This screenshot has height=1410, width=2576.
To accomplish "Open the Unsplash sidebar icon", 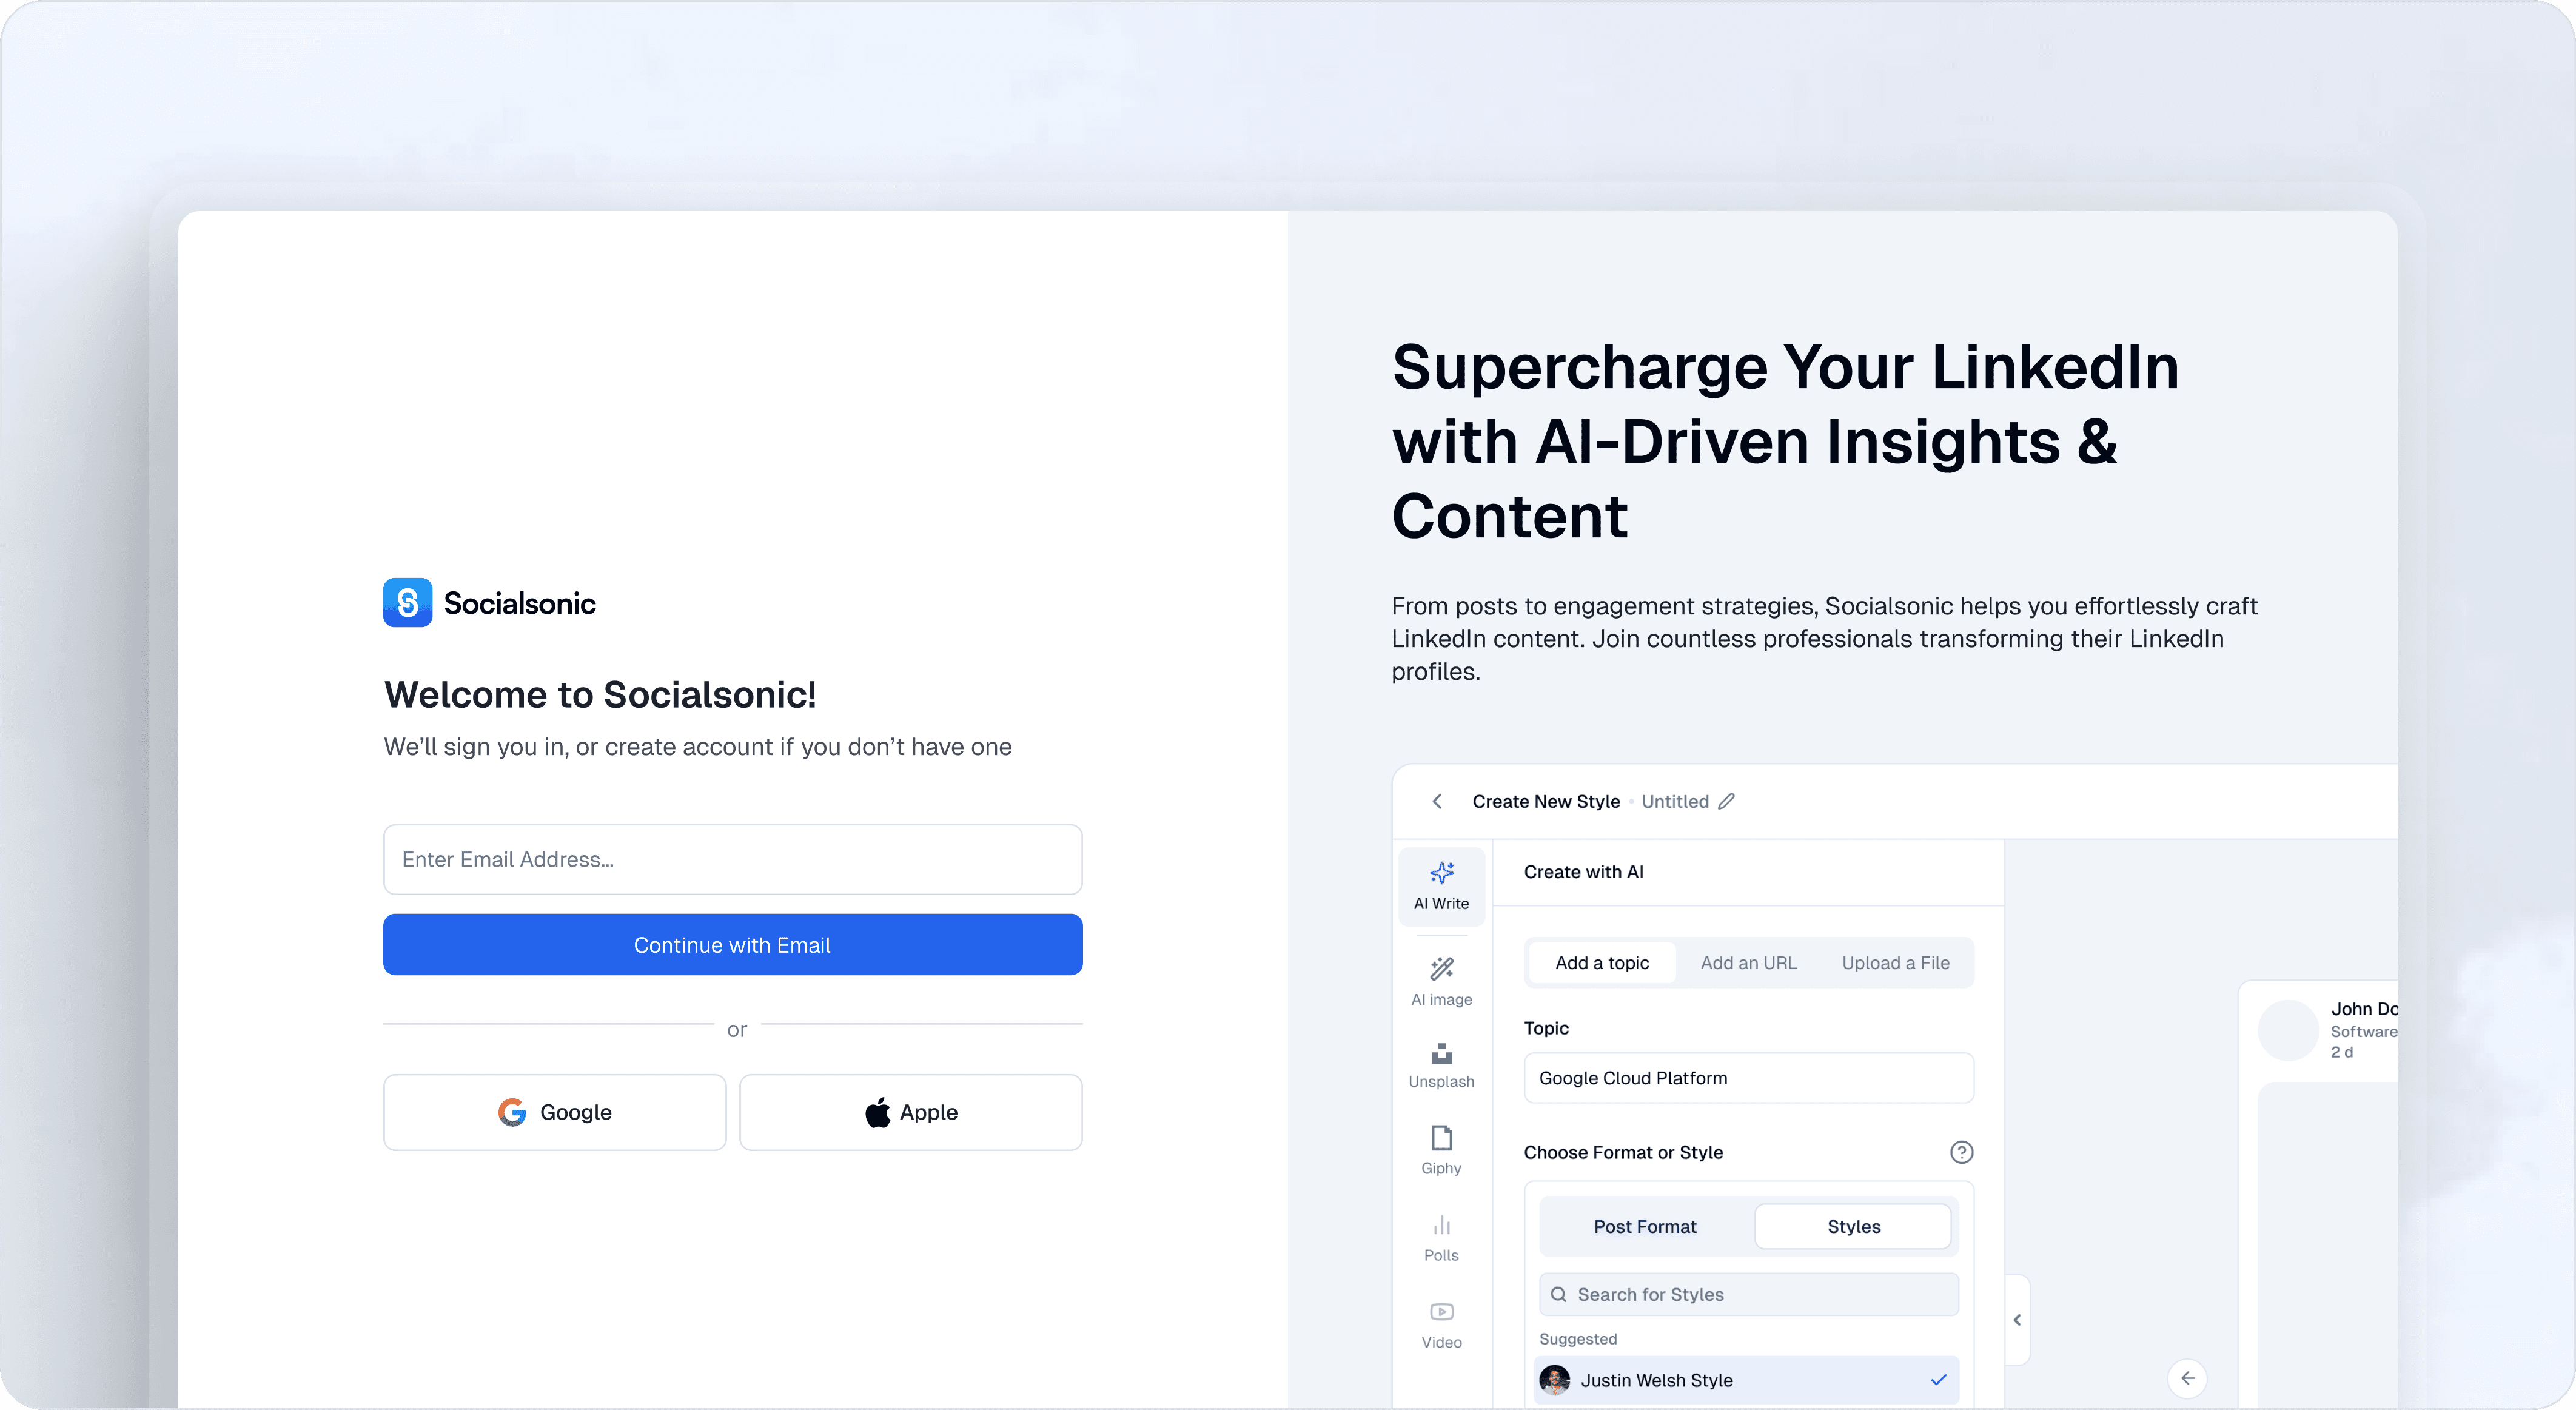I will (1441, 1065).
